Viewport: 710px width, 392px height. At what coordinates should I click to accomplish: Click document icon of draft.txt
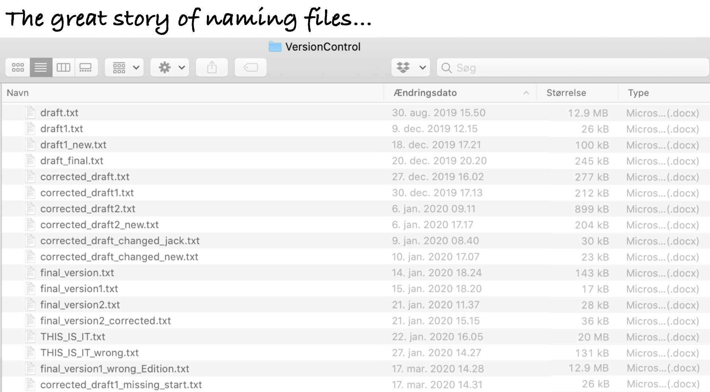click(30, 112)
